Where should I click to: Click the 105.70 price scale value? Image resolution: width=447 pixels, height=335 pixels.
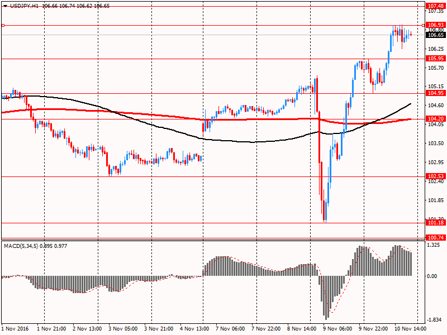coord(436,68)
